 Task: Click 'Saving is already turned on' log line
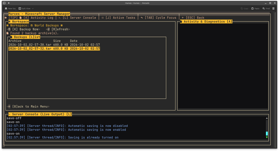click(62, 137)
